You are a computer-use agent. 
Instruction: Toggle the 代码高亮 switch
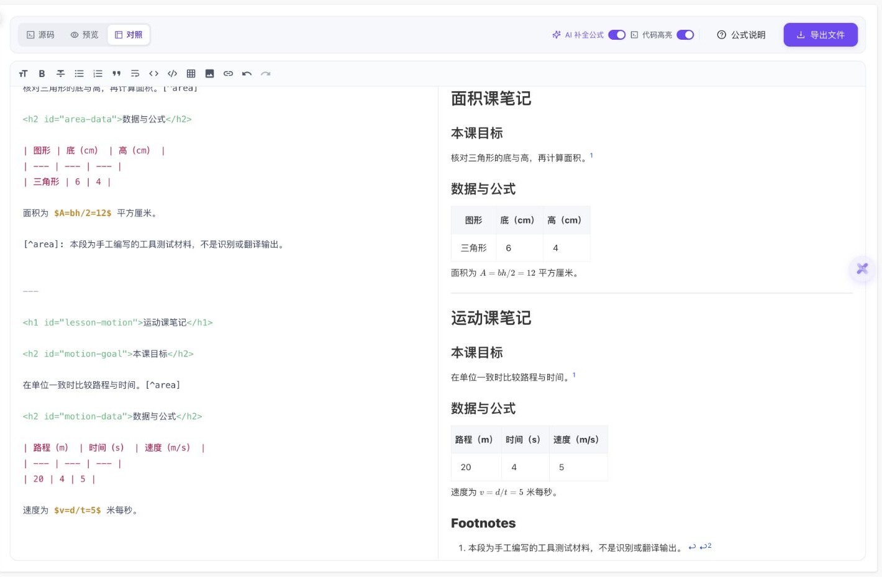685,35
